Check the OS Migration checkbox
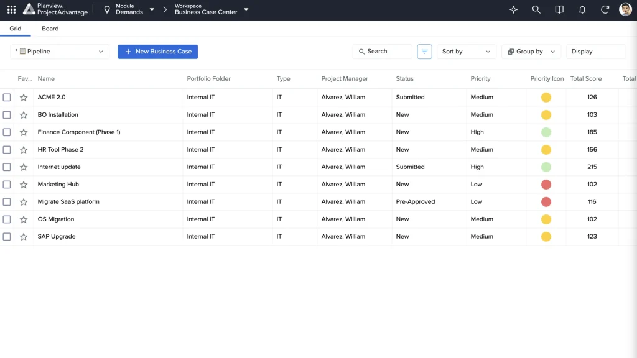Viewport: 637px width, 358px height. [x=7, y=219]
